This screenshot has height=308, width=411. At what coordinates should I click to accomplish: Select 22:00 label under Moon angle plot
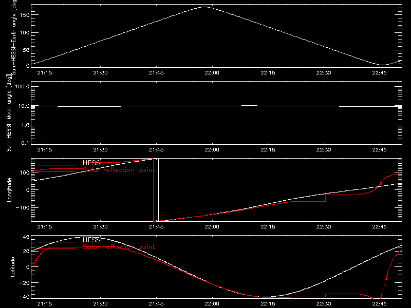click(x=212, y=149)
